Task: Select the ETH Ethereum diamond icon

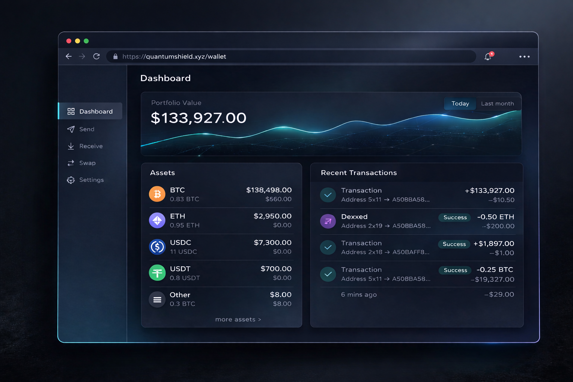Action: tap(157, 220)
